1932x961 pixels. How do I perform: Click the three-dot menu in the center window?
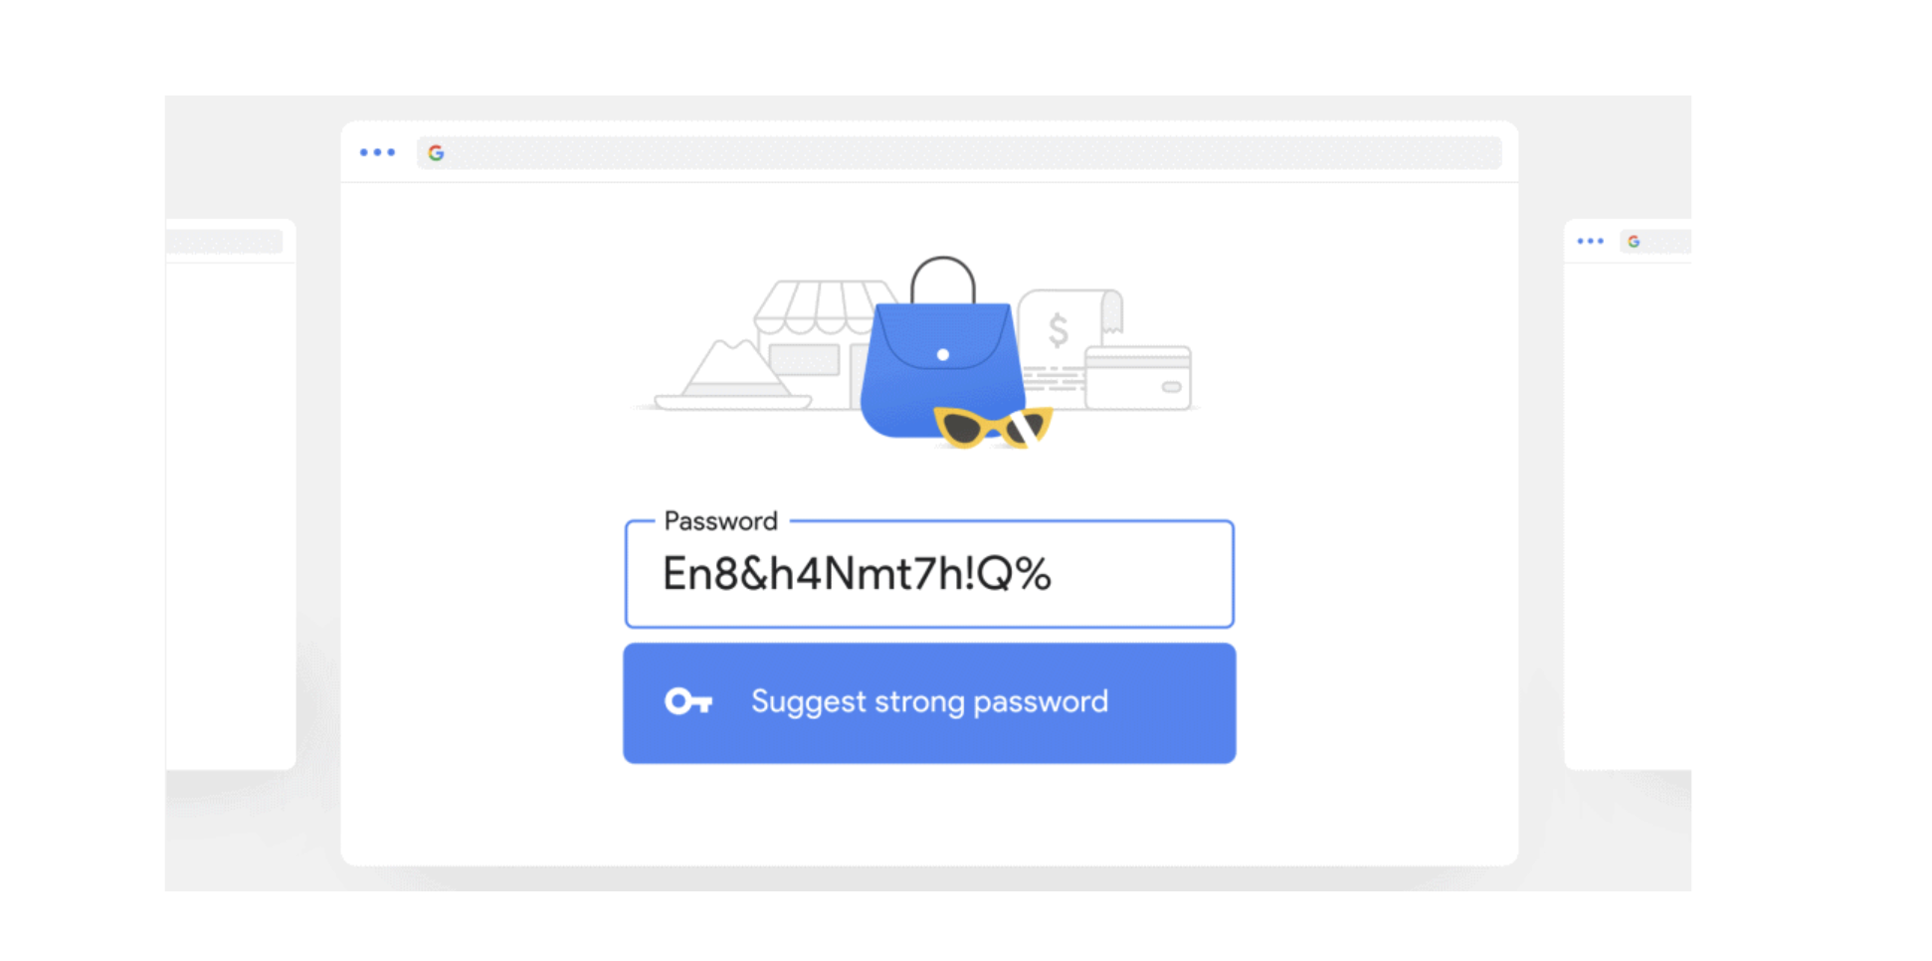coord(377,152)
